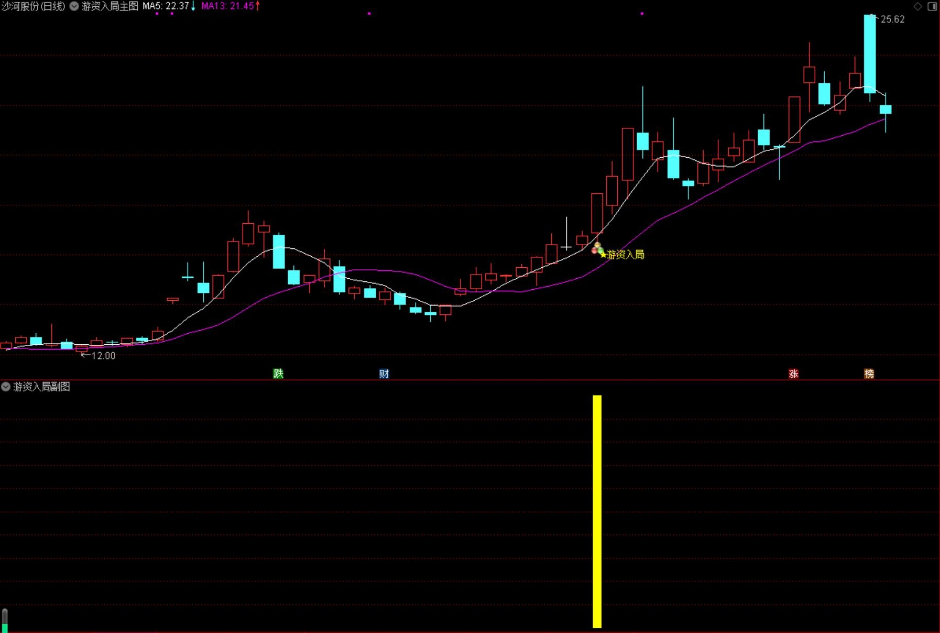The height and width of the screenshot is (633, 940).
Task: Select the 沙河股份(日线) stock title
Action: tap(34, 6)
